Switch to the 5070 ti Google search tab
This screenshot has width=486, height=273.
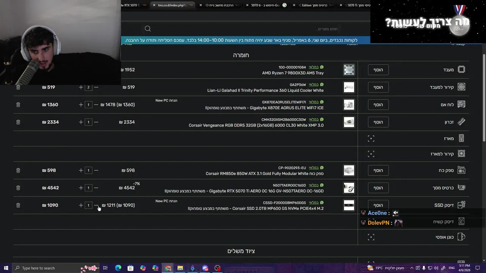point(266,5)
